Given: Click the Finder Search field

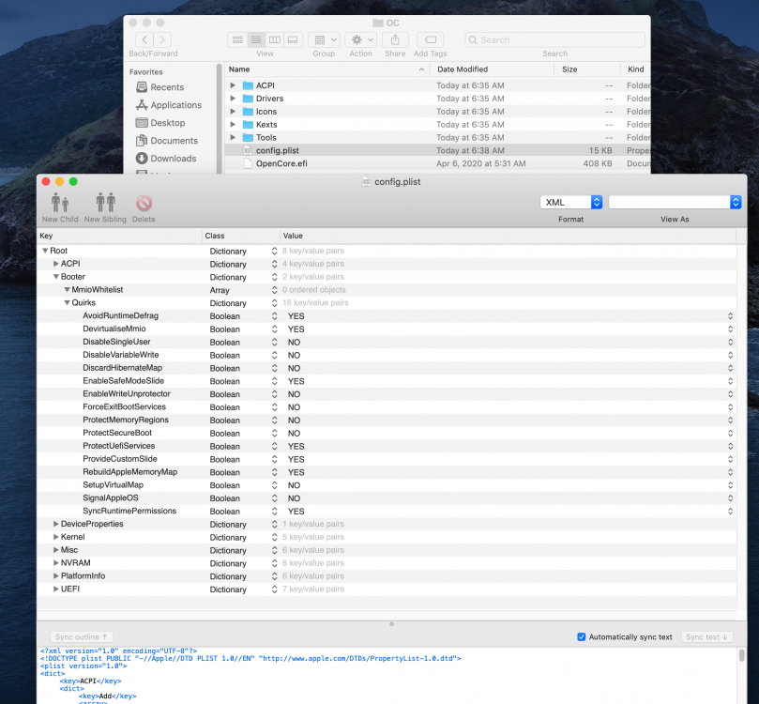Looking at the screenshot, I should [x=555, y=39].
